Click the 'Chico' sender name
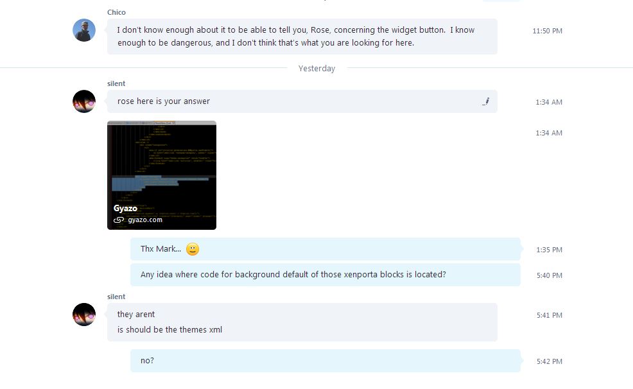The image size is (633, 389). [x=116, y=12]
